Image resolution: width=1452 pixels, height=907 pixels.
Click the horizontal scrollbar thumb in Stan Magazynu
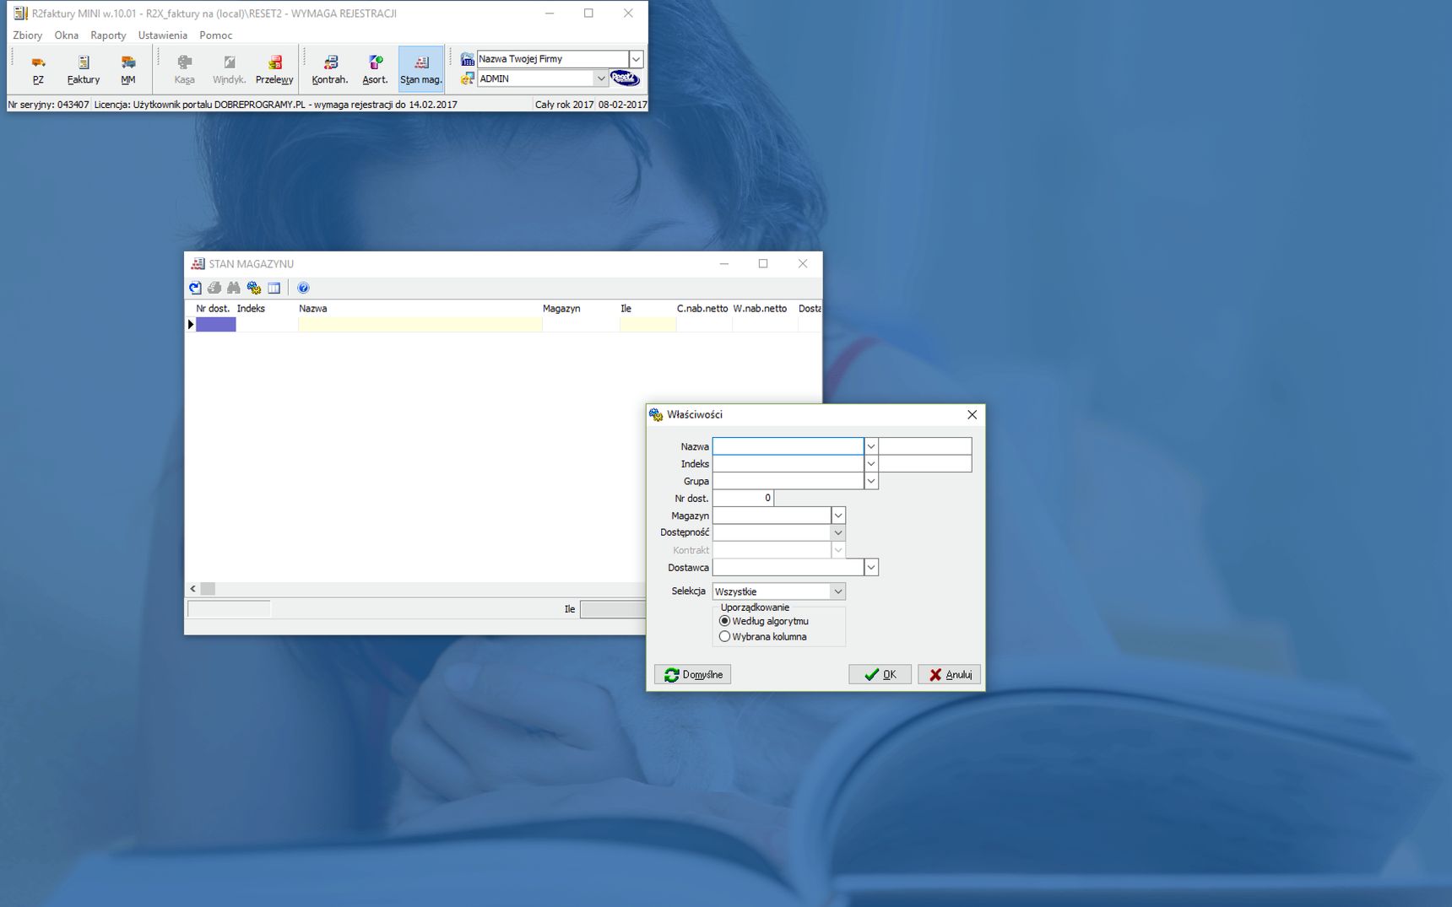tap(208, 589)
